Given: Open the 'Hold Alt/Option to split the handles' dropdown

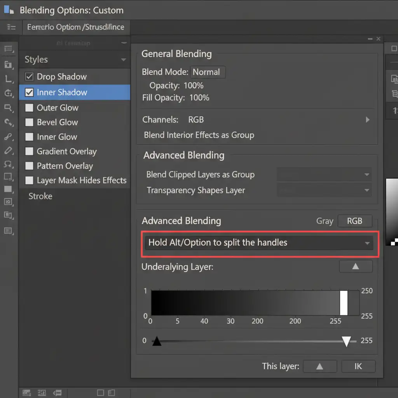Looking at the screenshot, I should point(259,243).
